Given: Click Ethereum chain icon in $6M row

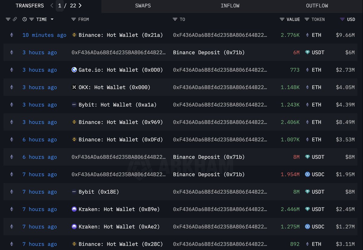Looking at the screenshot, I should pyautogui.click(x=12, y=53).
